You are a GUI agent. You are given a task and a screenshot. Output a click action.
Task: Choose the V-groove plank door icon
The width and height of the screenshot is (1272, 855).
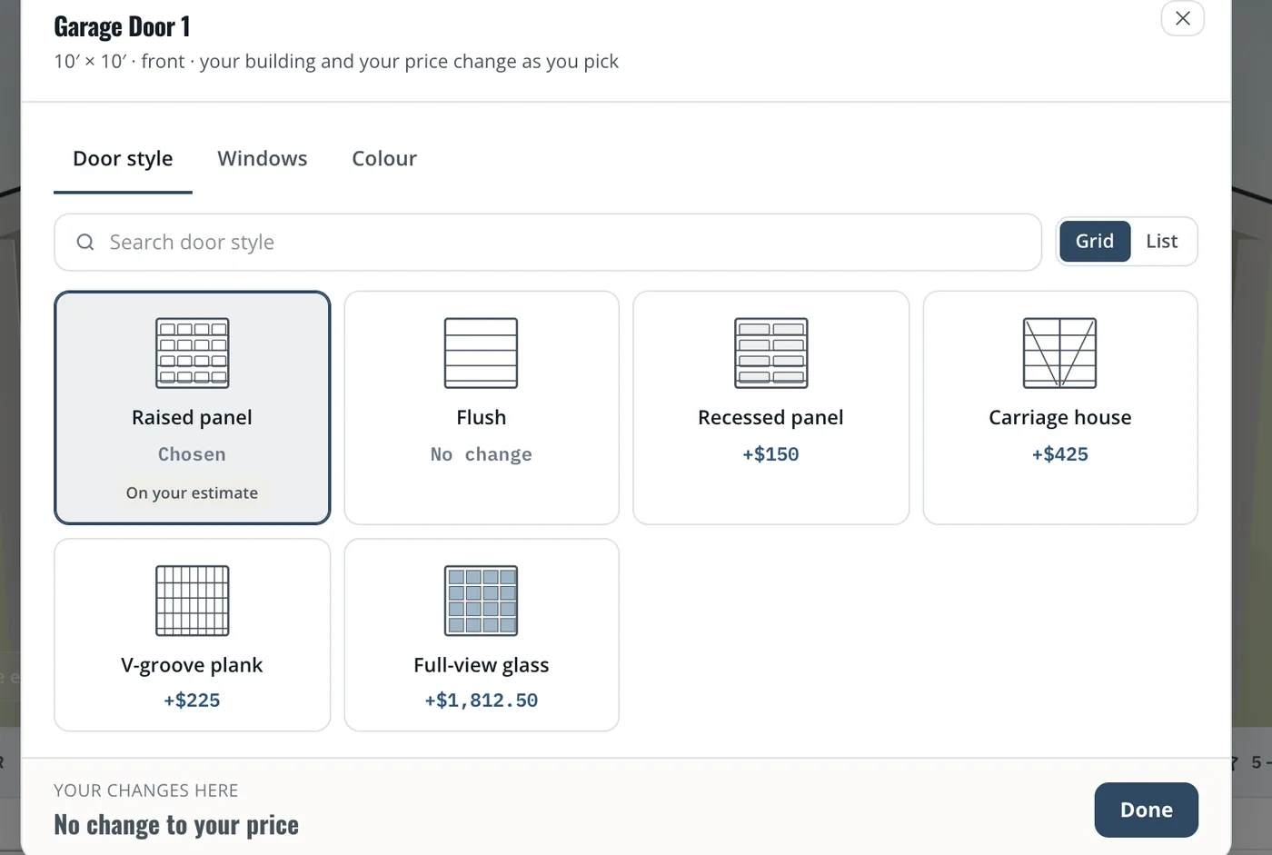(192, 601)
